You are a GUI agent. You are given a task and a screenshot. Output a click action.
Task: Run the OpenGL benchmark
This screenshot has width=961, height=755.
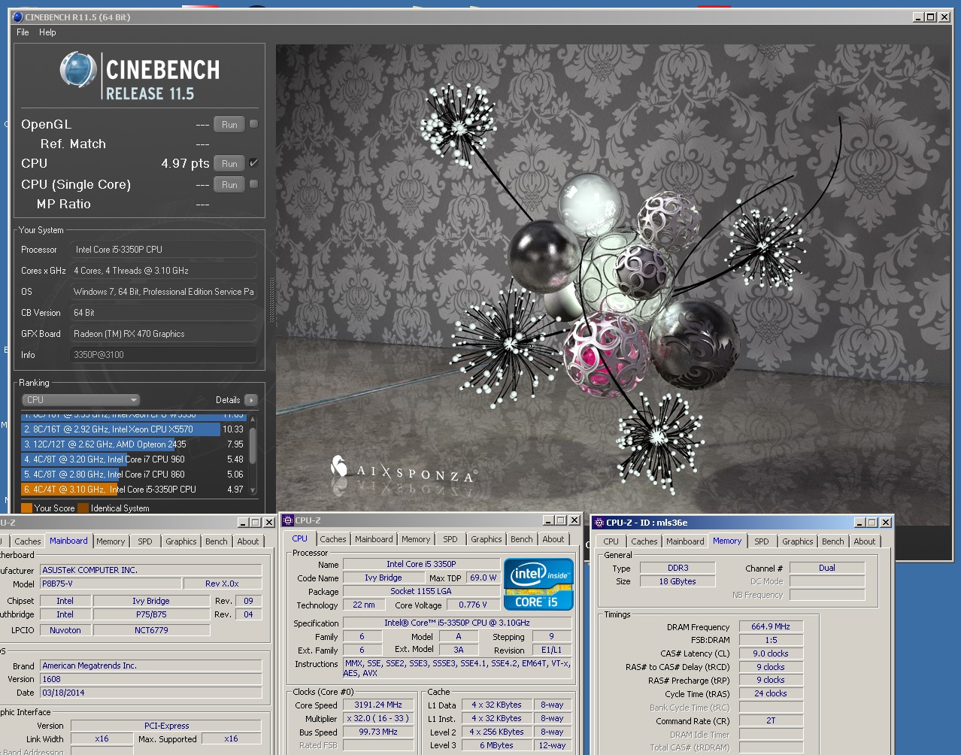[x=229, y=125]
